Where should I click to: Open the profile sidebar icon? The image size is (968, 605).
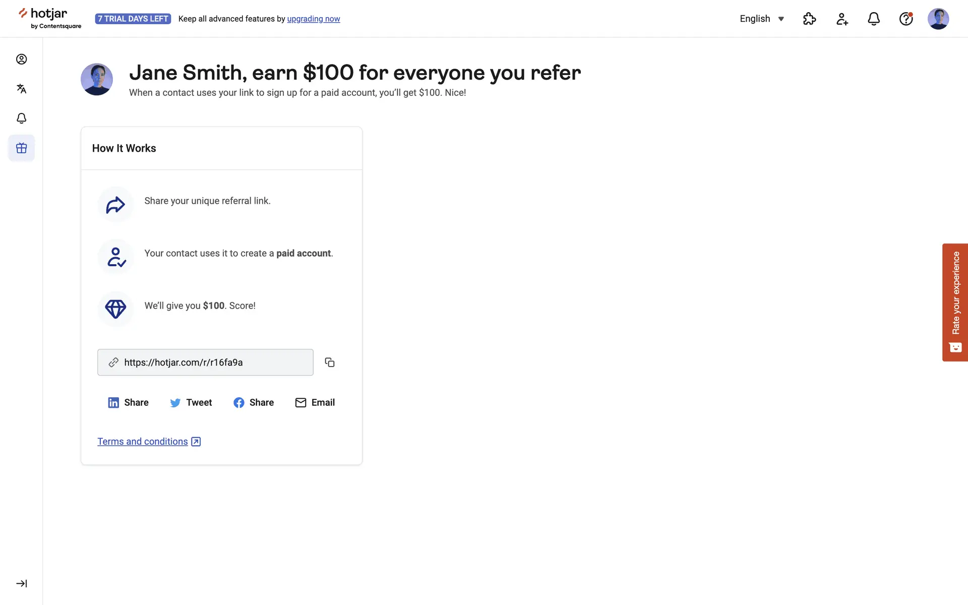click(21, 59)
